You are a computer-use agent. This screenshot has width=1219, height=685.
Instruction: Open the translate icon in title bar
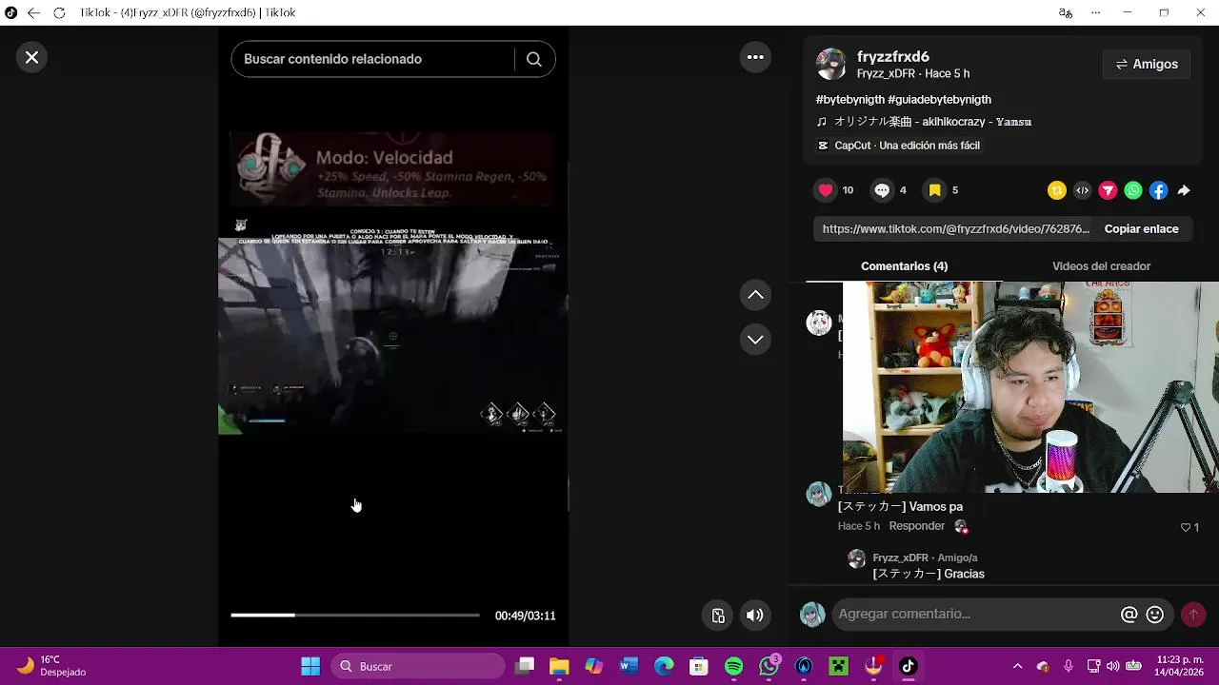(1066, 12)
